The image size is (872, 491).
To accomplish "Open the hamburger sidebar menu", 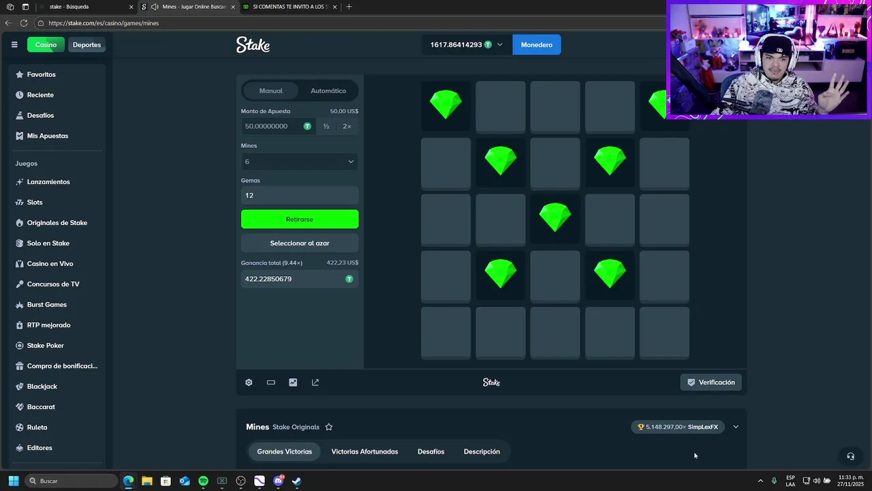I will click(x=14, y=45).
